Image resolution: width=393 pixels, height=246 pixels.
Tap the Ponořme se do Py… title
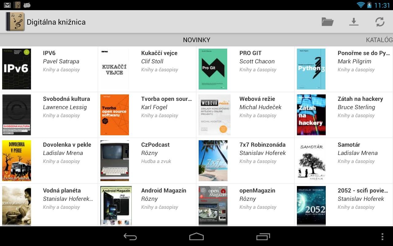tap(364, 53)
